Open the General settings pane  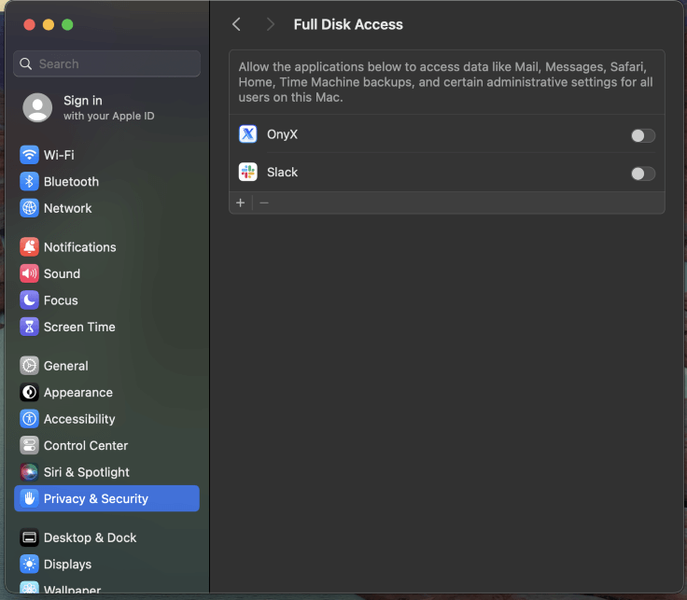click(106, 366)
